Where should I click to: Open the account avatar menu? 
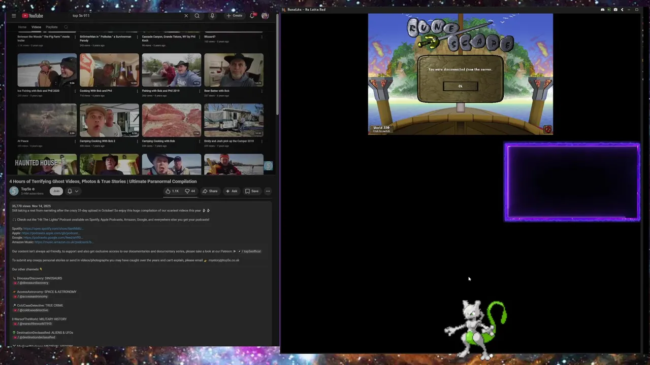click(265, 16)
